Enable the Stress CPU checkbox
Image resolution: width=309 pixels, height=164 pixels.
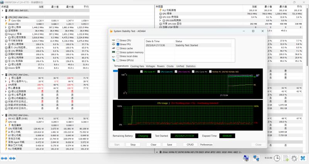click(118, 41)
